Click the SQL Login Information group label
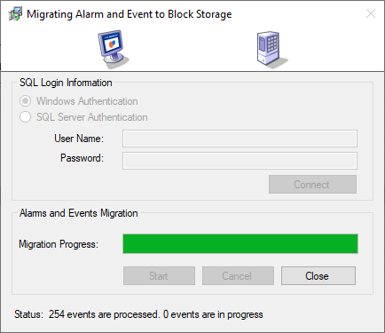The height and width of the screenshot is (333, 385). (66, 83)
